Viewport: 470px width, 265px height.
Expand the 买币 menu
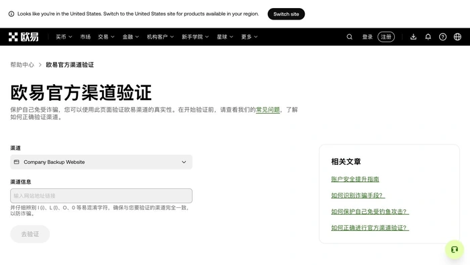64,36
